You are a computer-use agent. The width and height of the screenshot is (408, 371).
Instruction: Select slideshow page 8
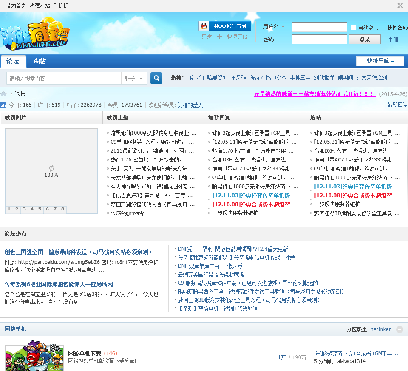tap(63, 209)
